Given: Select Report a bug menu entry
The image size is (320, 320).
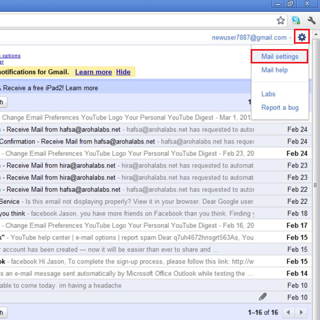Looking at the screenshot, I should pos(280,107).
